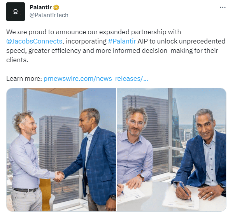
Task: Open the @JacobsConnects mention
Action: [34, 41]
